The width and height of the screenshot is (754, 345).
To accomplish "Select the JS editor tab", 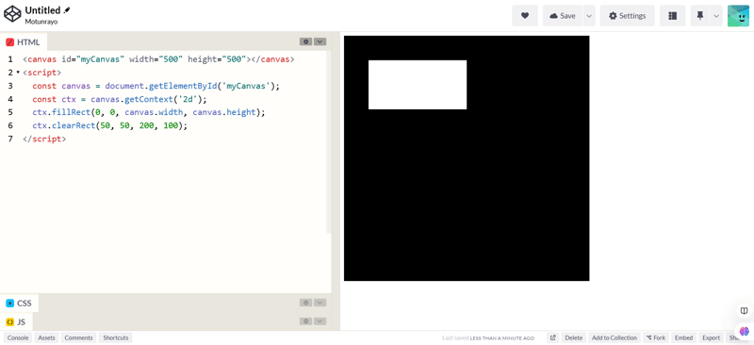I will point(16,321).
